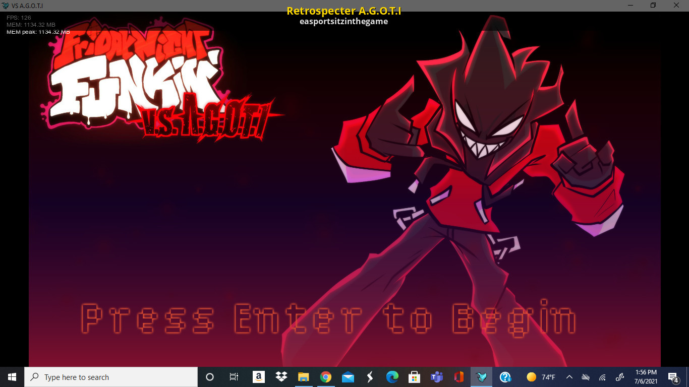Restore down the game window
The height and width of the screenshot is (387, 689).
point(653,5)
